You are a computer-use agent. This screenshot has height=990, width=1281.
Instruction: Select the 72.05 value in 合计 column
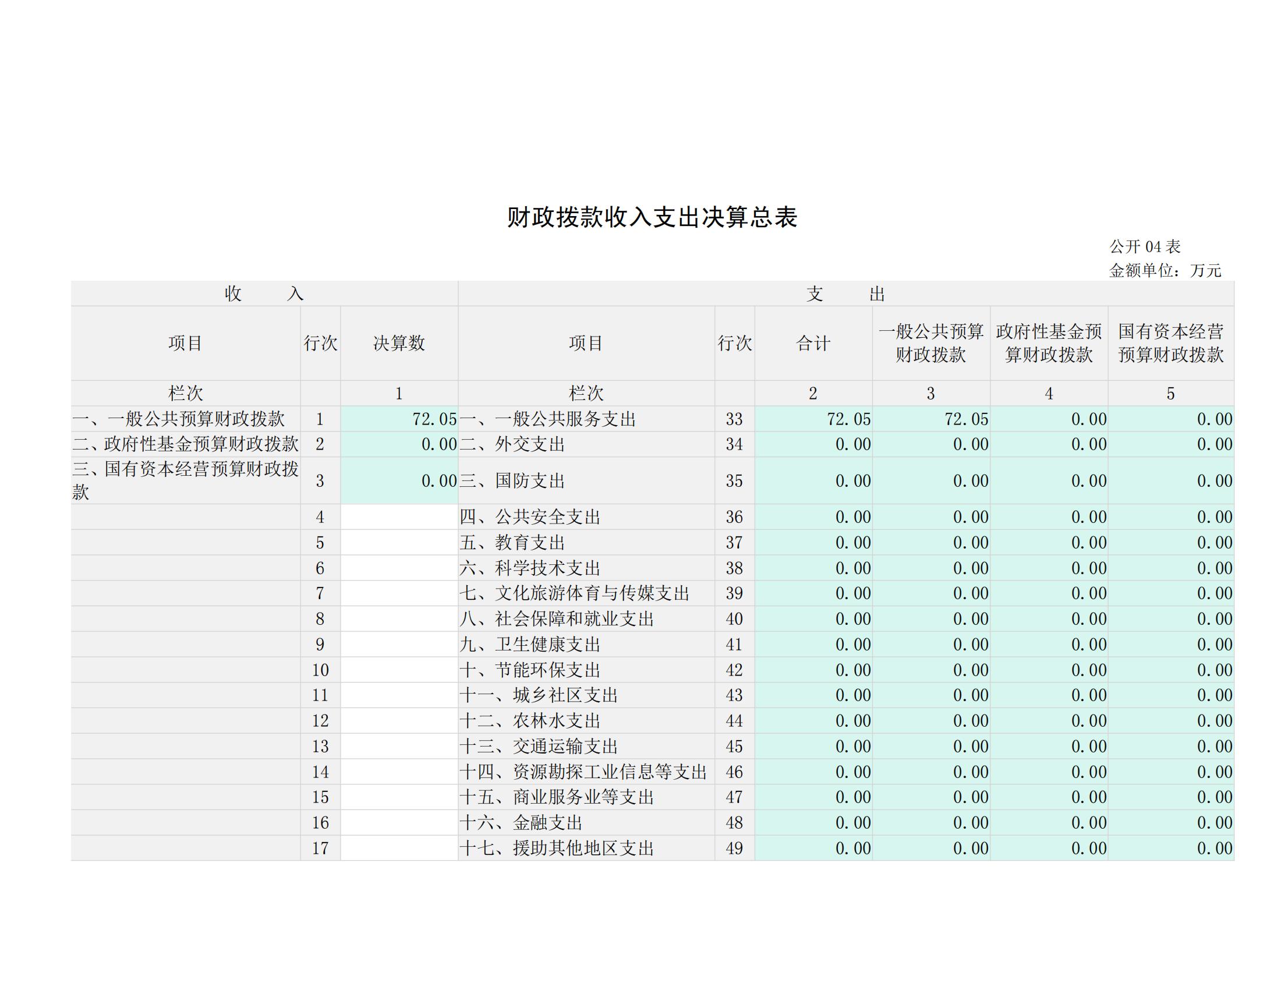[x=849, y=419]
